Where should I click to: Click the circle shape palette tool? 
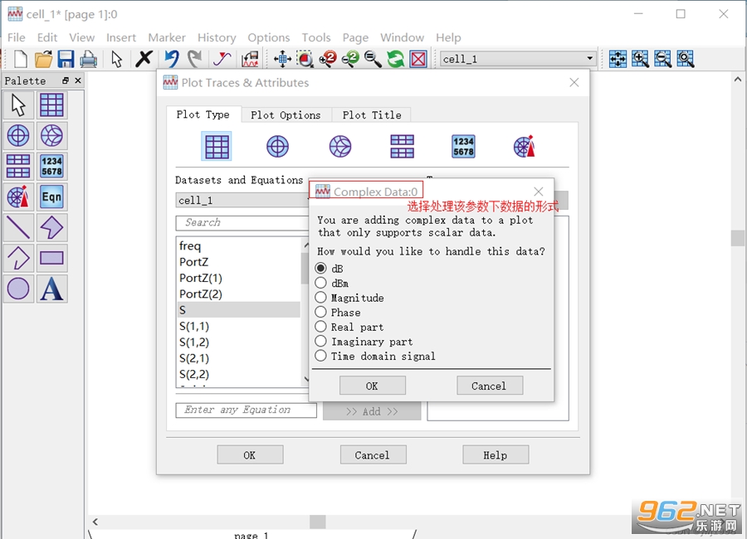(x=18, y=289)
